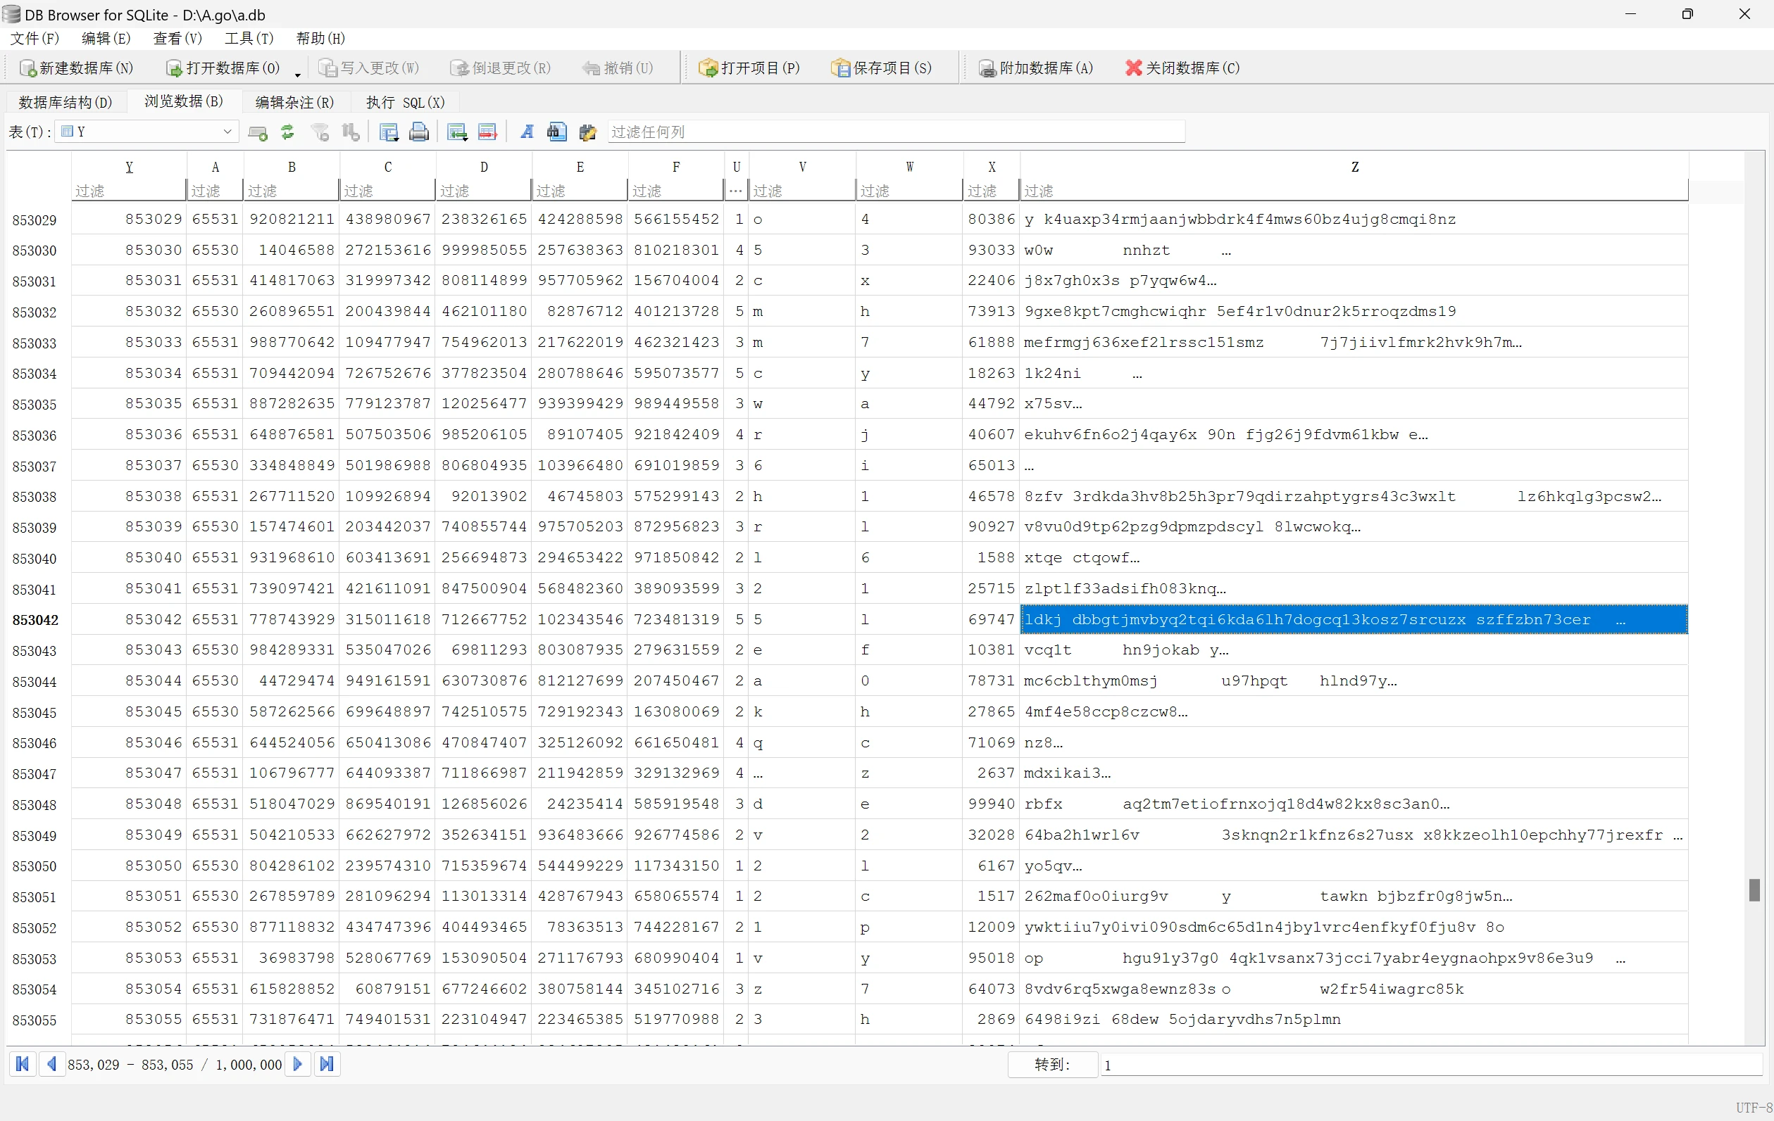
Task: Click the Undo (撤销) toolbar icon
Action: click(x=591, y=68)
